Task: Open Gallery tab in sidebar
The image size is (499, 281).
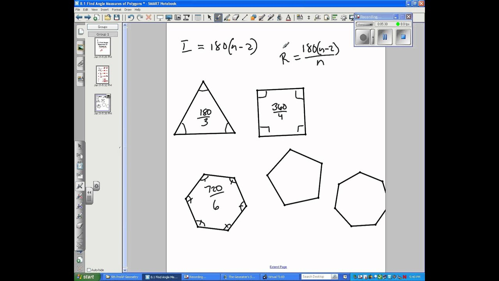Action: (81, 48)
